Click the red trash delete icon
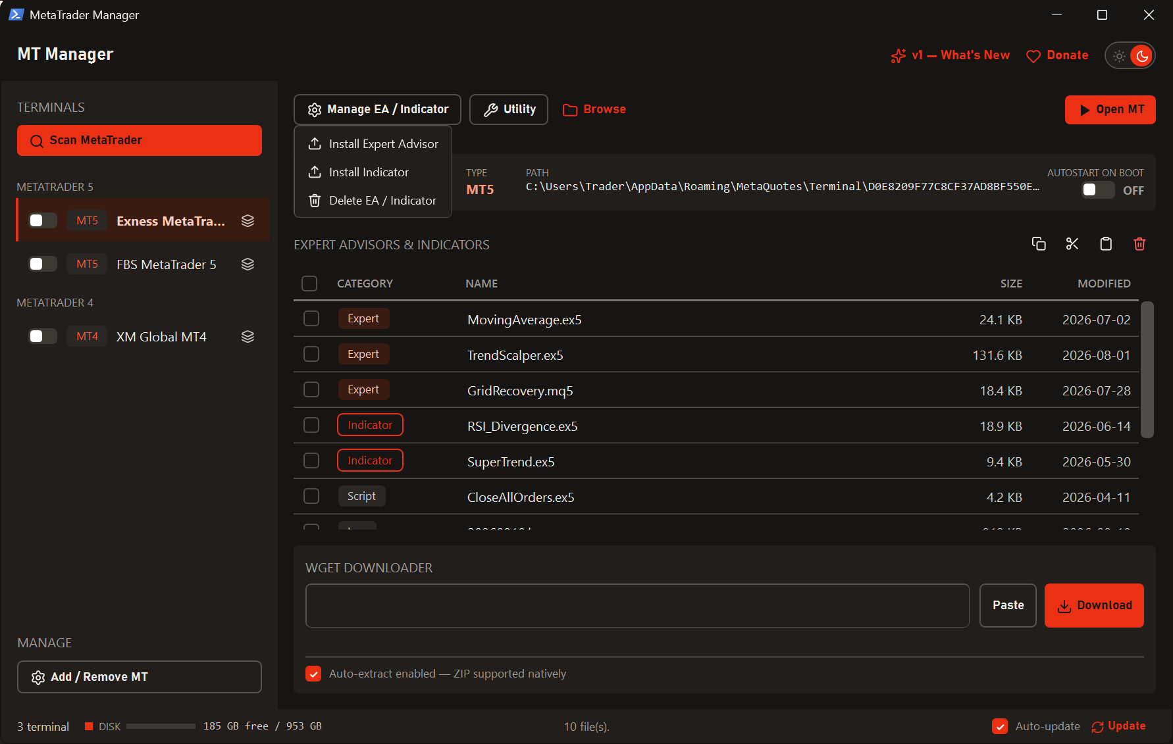 (1139, 244)
